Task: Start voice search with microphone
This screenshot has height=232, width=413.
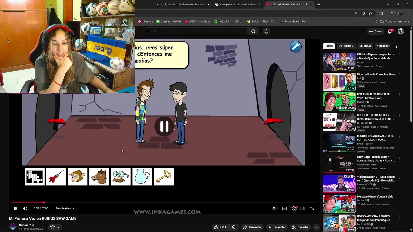Action: [266, 31]
